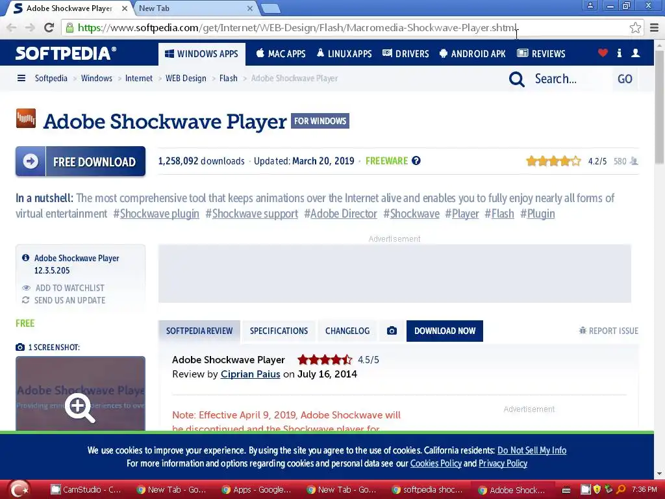Image resolution: width=665 pixels, height=499 pixels.
Task: Click the #Adobe Director tag
Action: 340,214
